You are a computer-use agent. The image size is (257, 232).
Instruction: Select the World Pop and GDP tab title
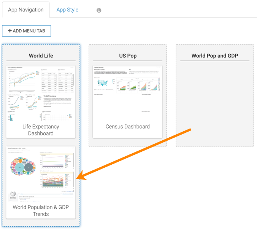pyautogui.click(x=215, y=56)
